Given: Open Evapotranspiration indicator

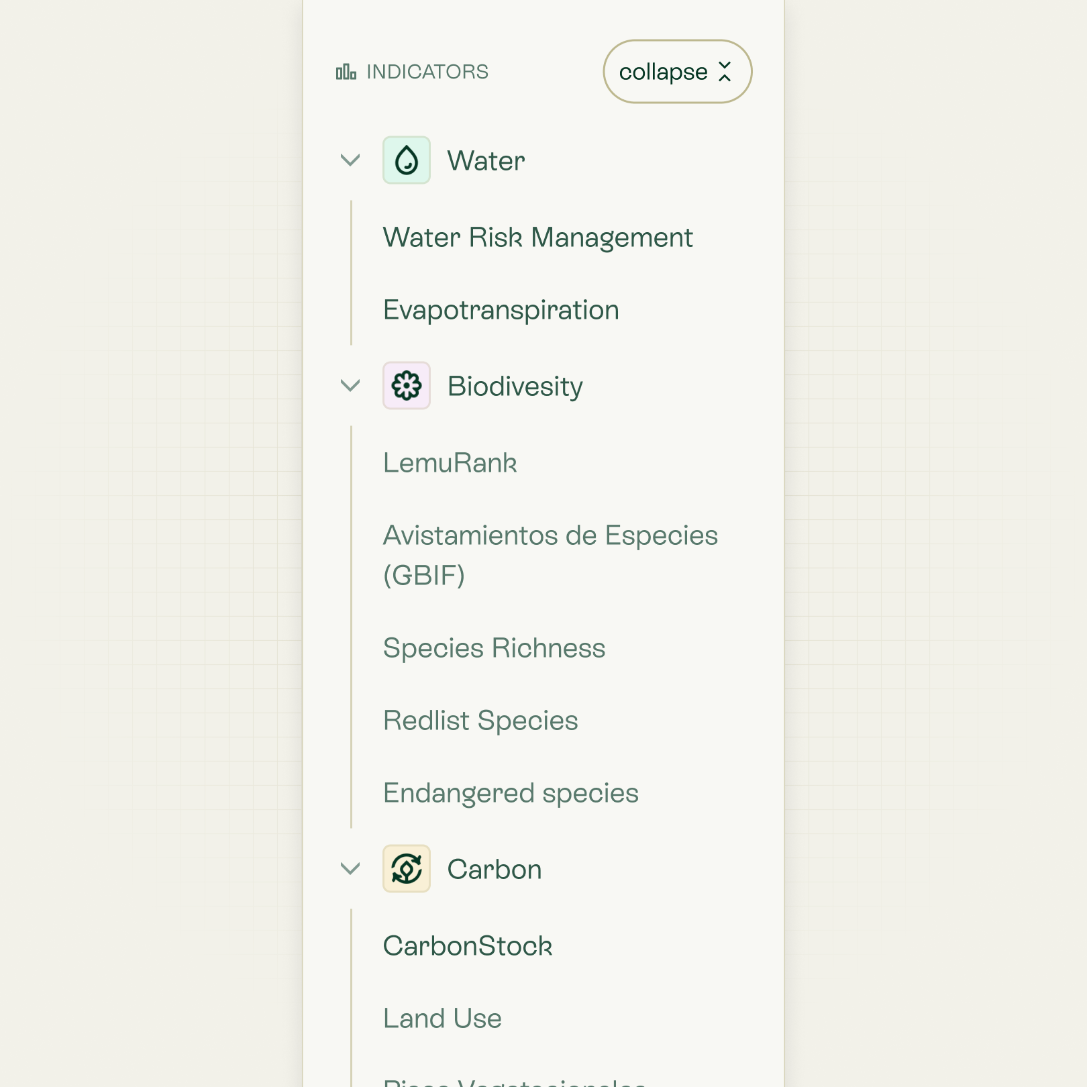Looking at the screenshot, I should click(501, 310).
